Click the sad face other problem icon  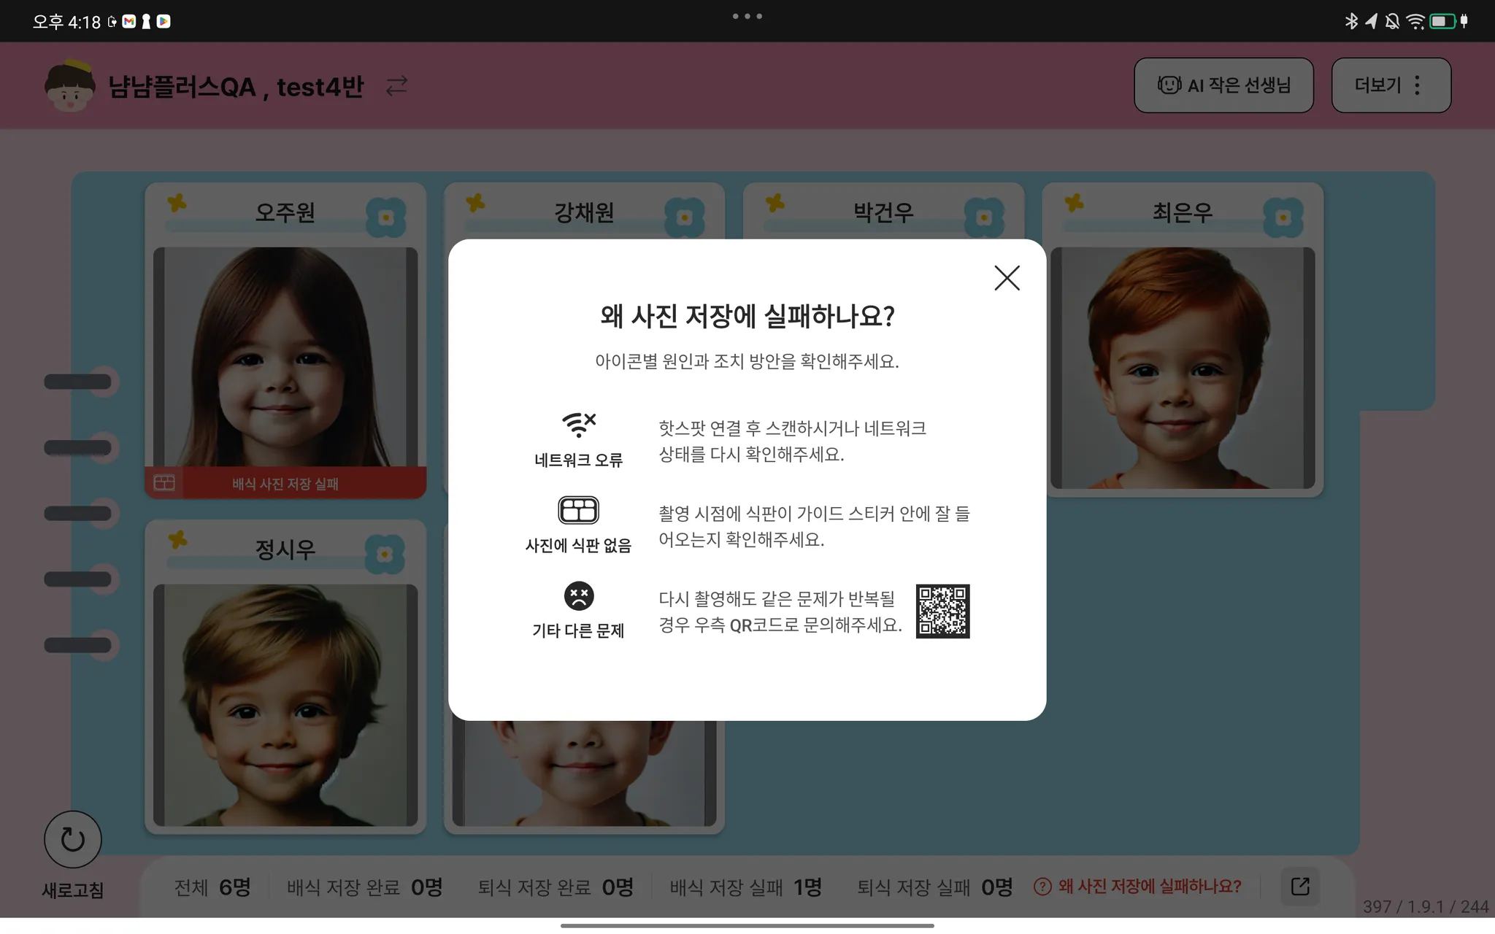tap(578, 595)
